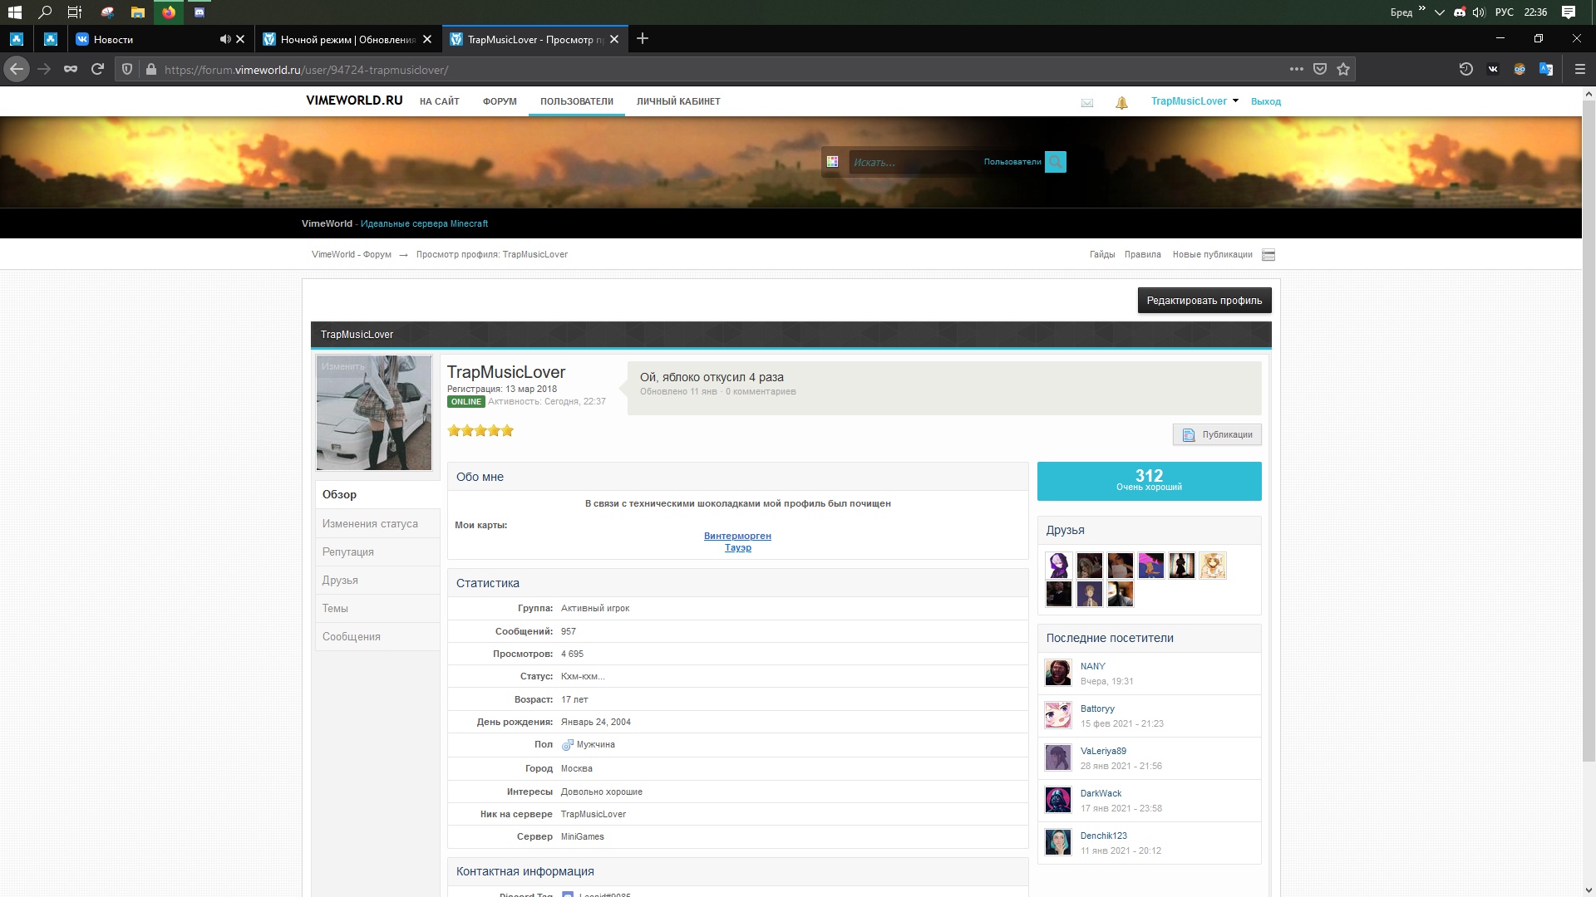This screenshot has width=1596, height=897.
Task: Open Windows action center notifications
Action: tap(1568, 12)
